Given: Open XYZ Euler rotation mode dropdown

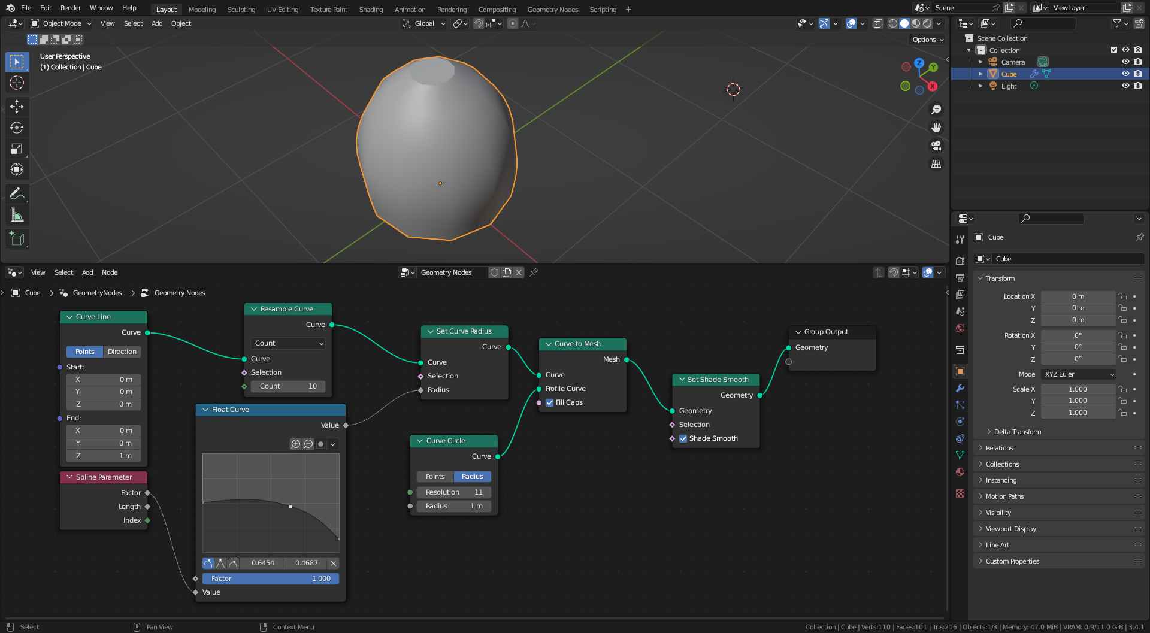Looking at the screenshot, I should click(1079, 374).
